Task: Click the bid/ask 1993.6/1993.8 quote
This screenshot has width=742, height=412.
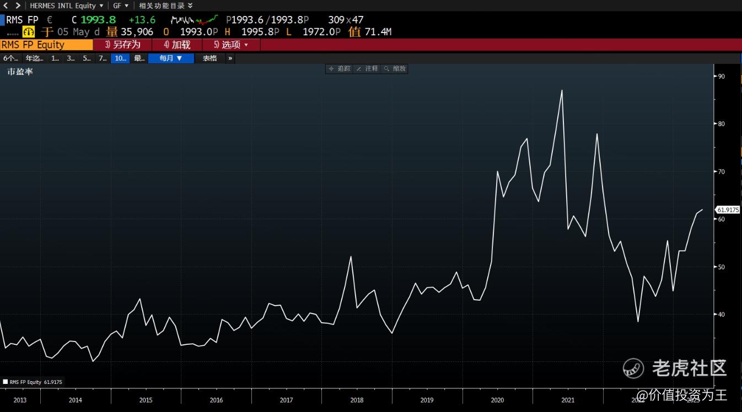Action: pyautogui.click(x=267, y=20)
